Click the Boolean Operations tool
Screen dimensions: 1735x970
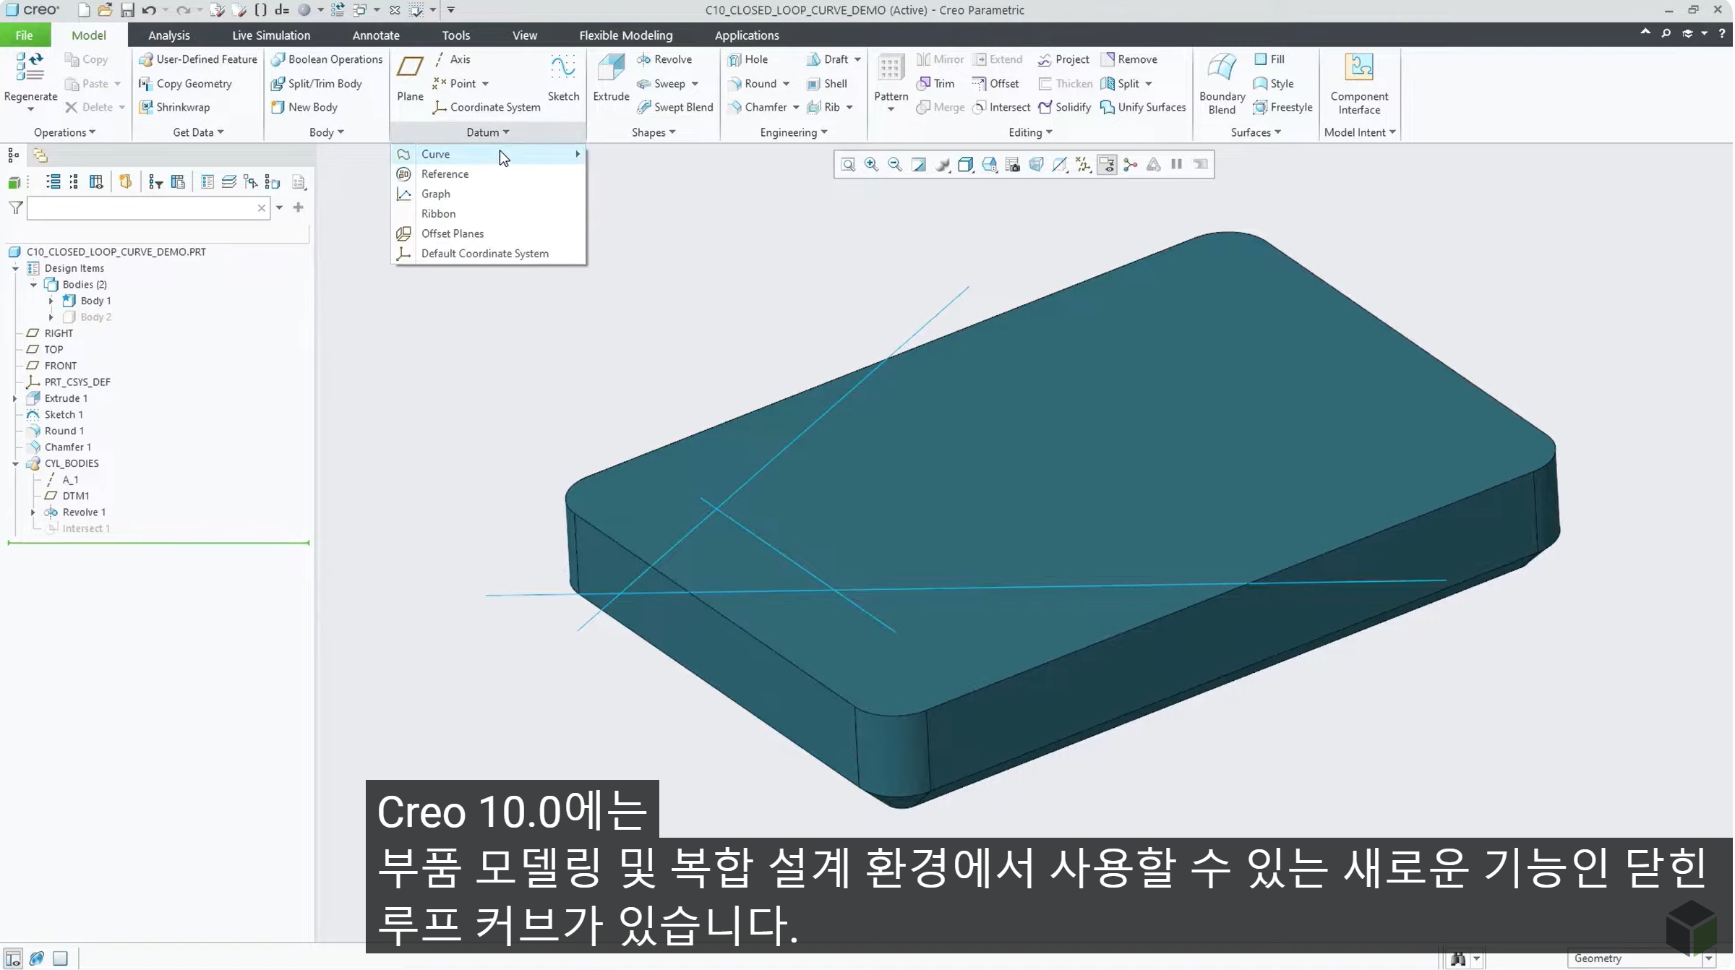pos(327,59)
